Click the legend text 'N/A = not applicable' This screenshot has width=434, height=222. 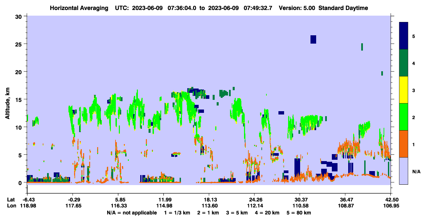pos(132,213)
